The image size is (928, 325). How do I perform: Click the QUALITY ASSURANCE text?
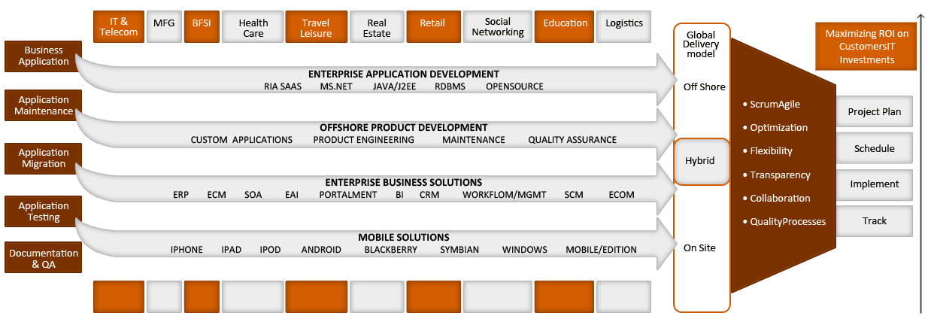[x=572, y=140]
